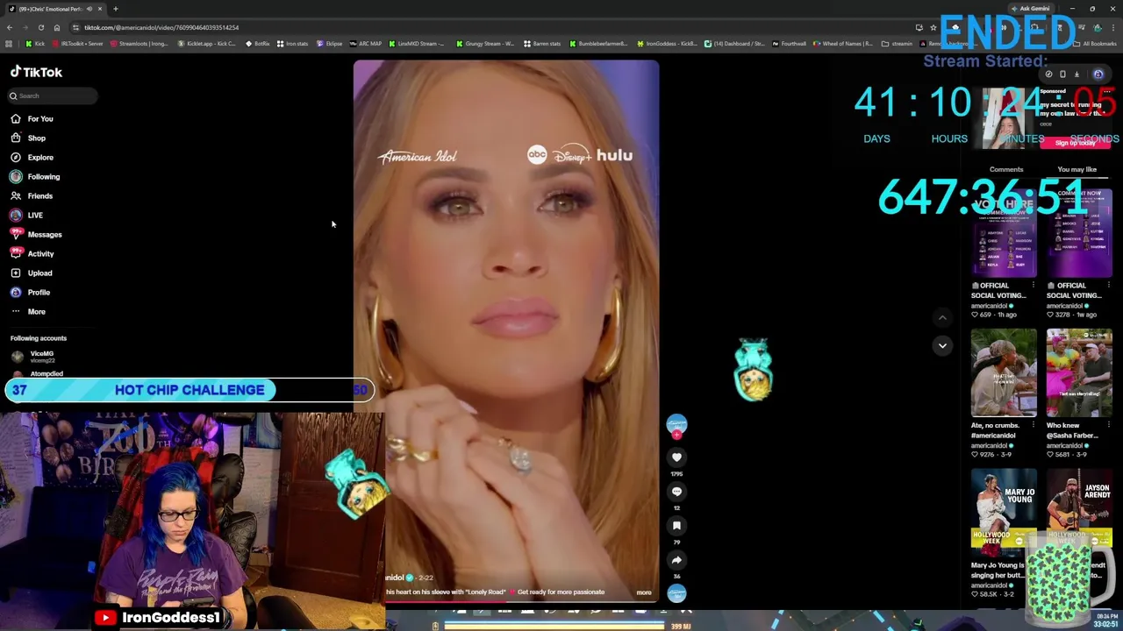Open the Upload page

(x=32, y=273)
